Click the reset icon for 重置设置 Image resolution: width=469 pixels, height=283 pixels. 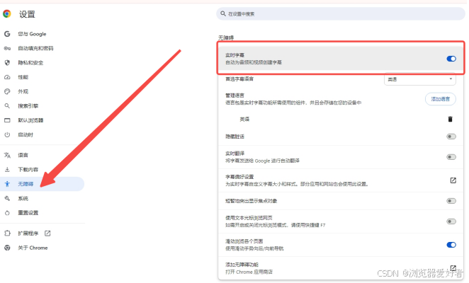click(x=7, y=213)
